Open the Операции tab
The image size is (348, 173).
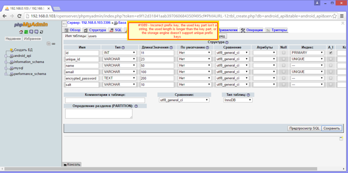coord(252,30)
